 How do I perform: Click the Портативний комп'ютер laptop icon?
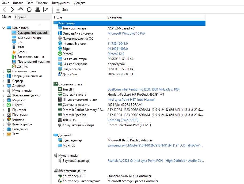14,62
